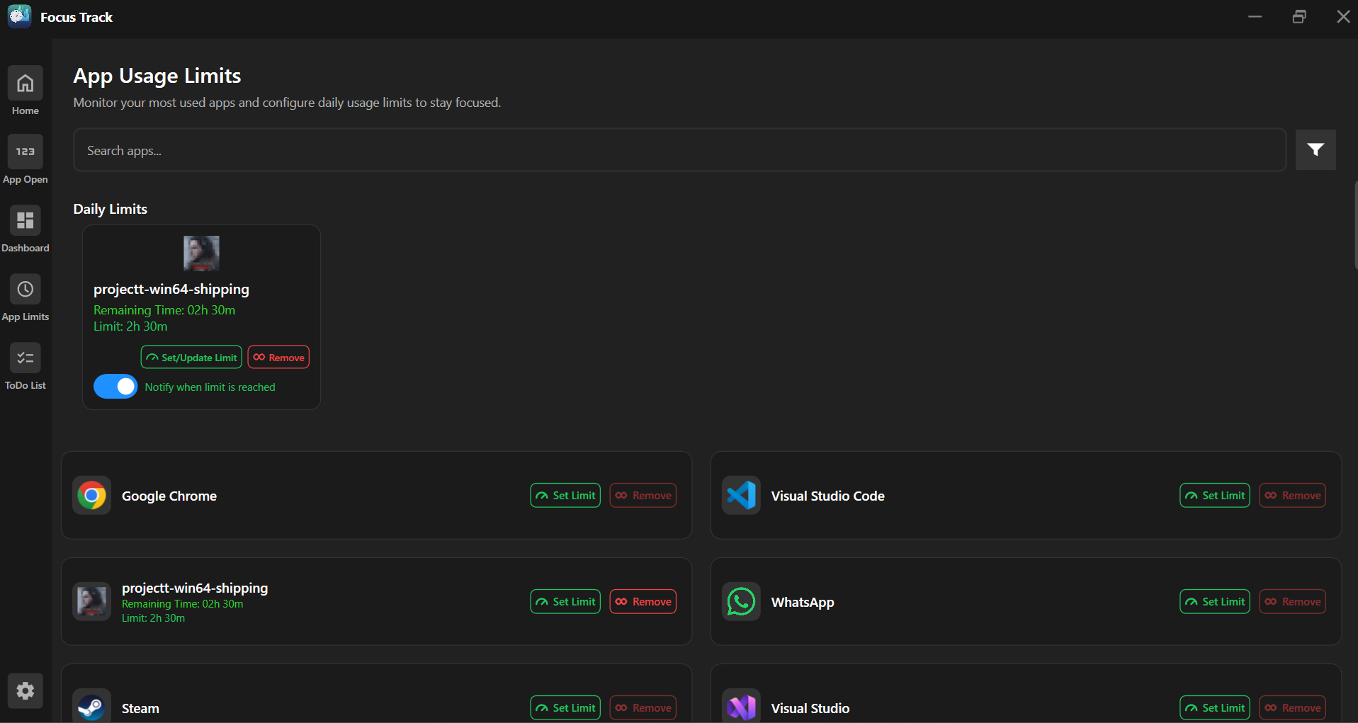
Task: Click the Daily Limits heading
Action: tap(111, 209)
